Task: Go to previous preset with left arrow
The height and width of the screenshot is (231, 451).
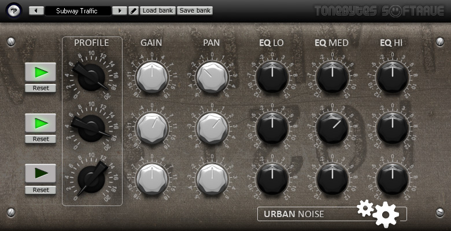Action: [36, 11]
